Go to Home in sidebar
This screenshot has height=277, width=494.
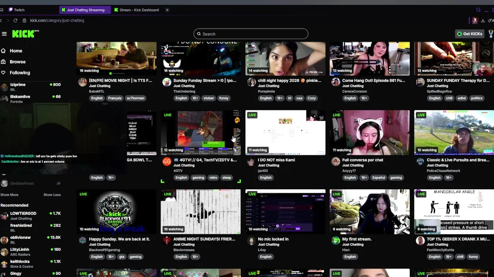point(16,51)
